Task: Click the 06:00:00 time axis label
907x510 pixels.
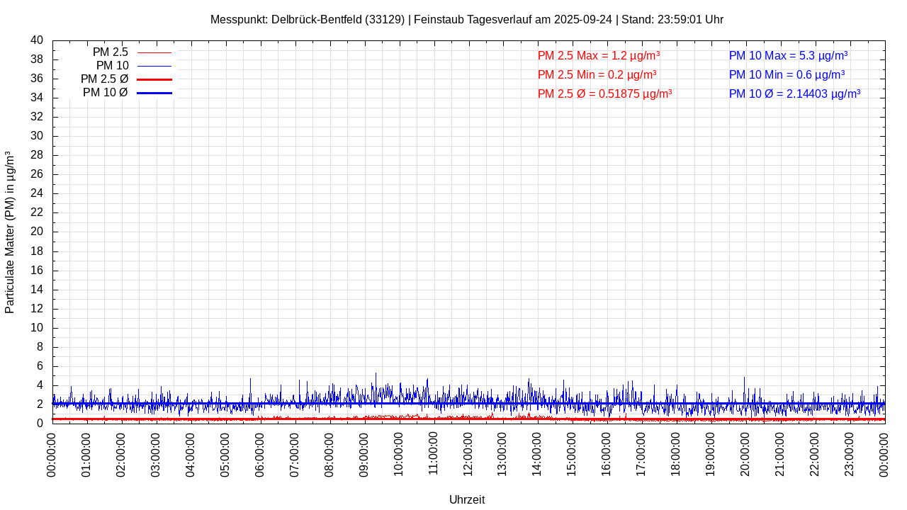Action: click(x=259, y=454)
